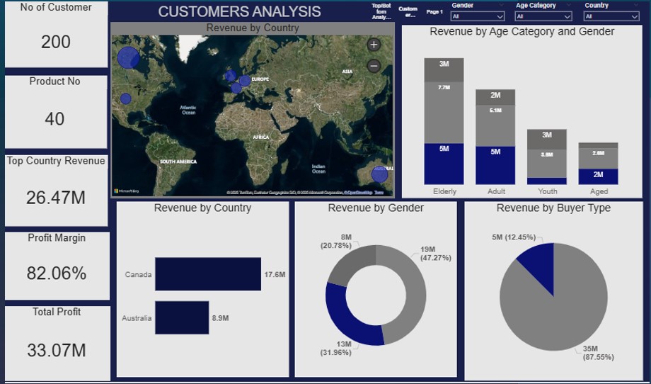651x384 pixels.
Task: Select the 7.7M segment of the Elderly column
Action: tap(444, 113)
